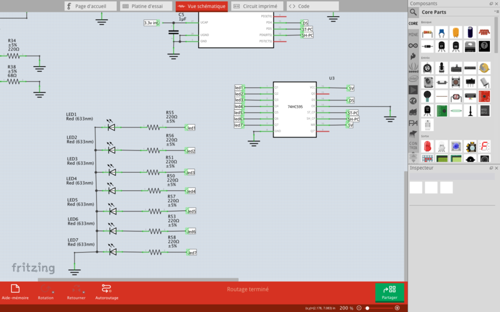
Task: Undock the Inspecteur panel
Action: [x=489, y=168]
